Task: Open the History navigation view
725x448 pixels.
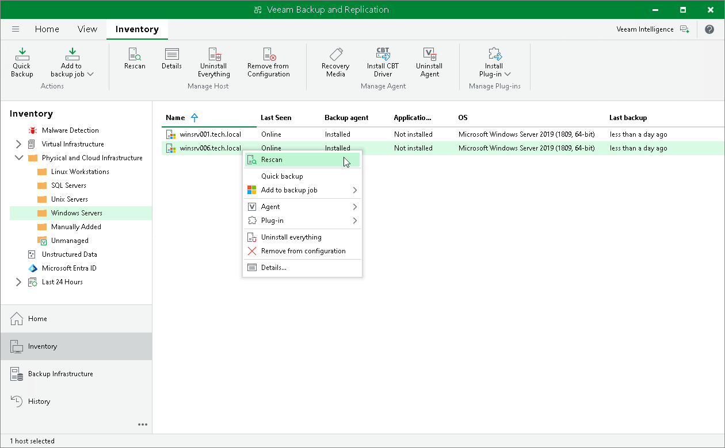Action: [x=76, y=401]
